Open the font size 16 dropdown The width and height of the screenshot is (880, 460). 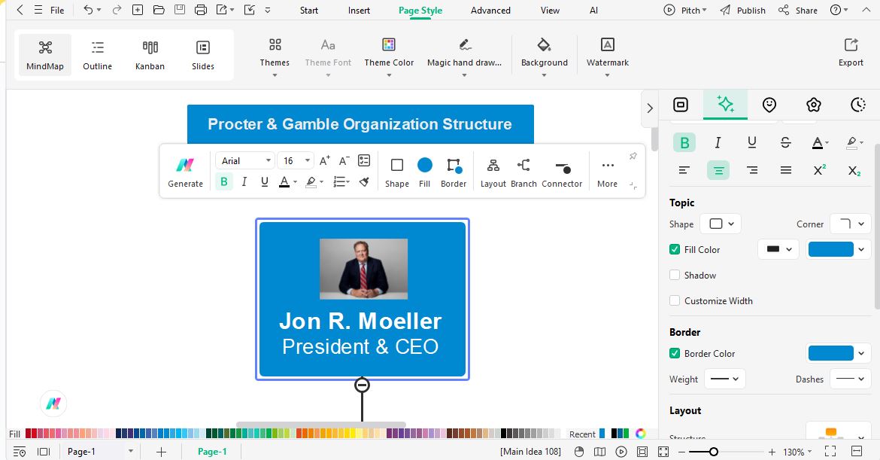pyautogui.click(x=296, y=161)
